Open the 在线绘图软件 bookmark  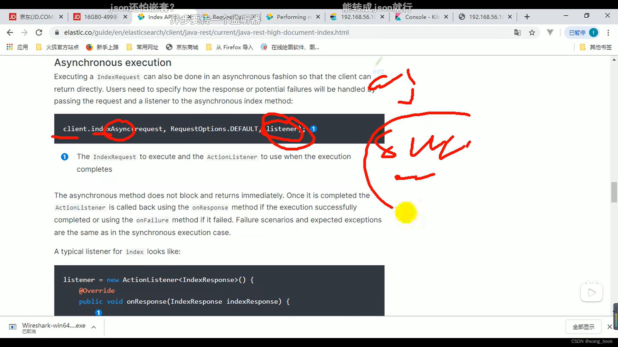[290, 47]
